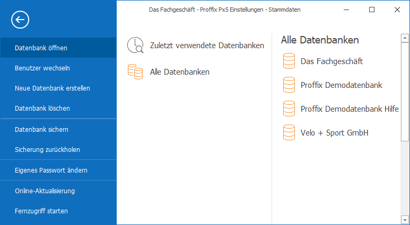Select Datenbank löschen option
The image size is (410, 225).
(58, 108)
